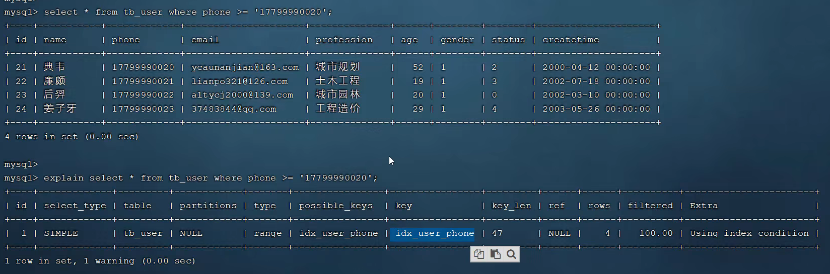
Task: Click key_len value 47
Action: pyautogui.click(x=497, y=233)
